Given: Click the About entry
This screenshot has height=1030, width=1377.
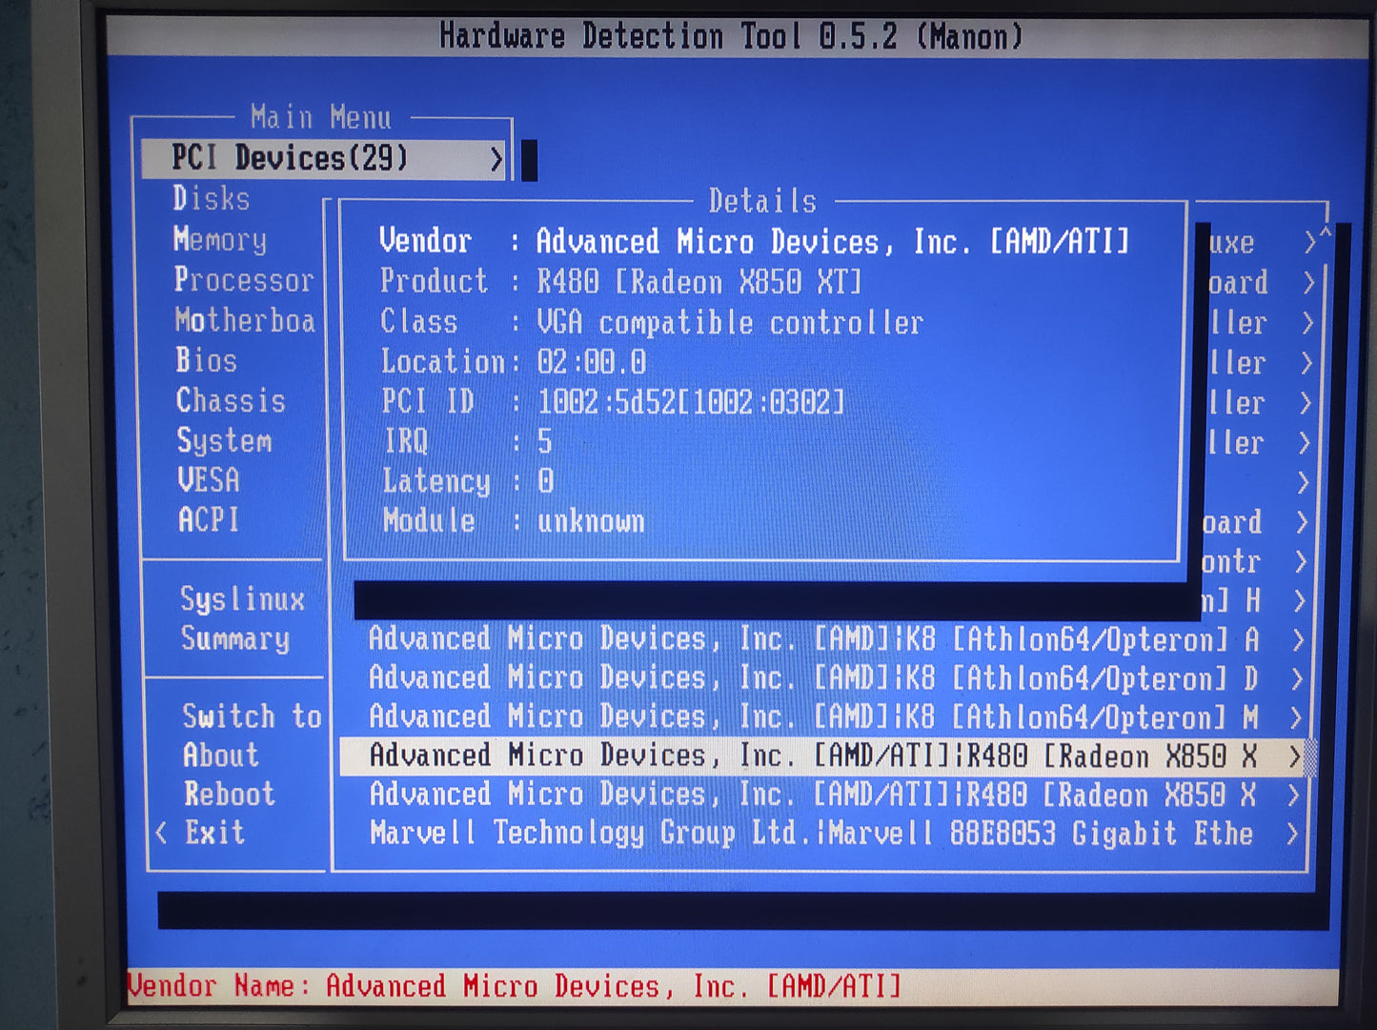Looking at the screenshot, I should pyautogui.click(x=221, y=756).
